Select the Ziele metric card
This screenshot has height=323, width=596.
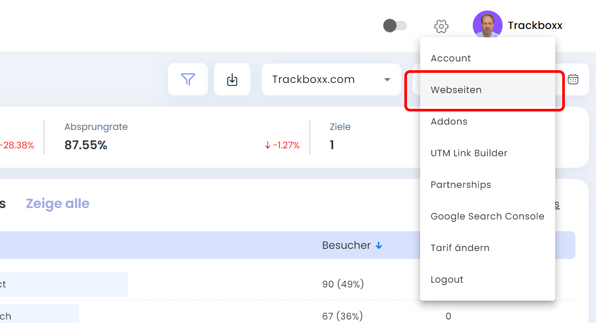(x=340, y=137)
